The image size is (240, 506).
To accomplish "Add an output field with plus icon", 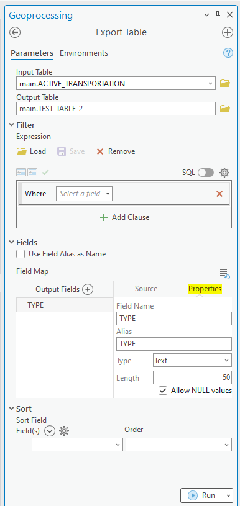I will (x=88, y=289).
